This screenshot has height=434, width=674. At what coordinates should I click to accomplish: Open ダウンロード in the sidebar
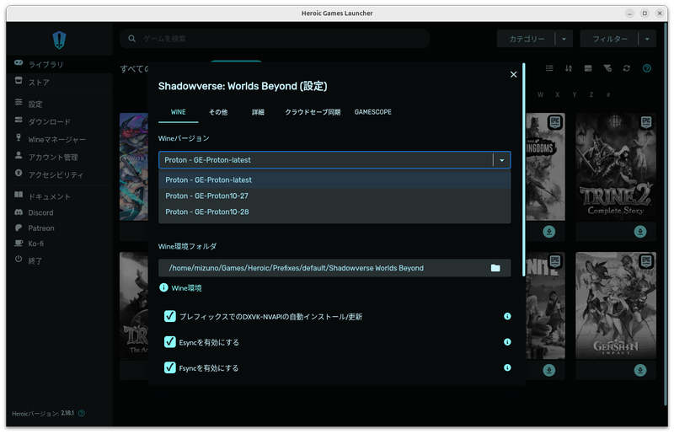[59, 121]
